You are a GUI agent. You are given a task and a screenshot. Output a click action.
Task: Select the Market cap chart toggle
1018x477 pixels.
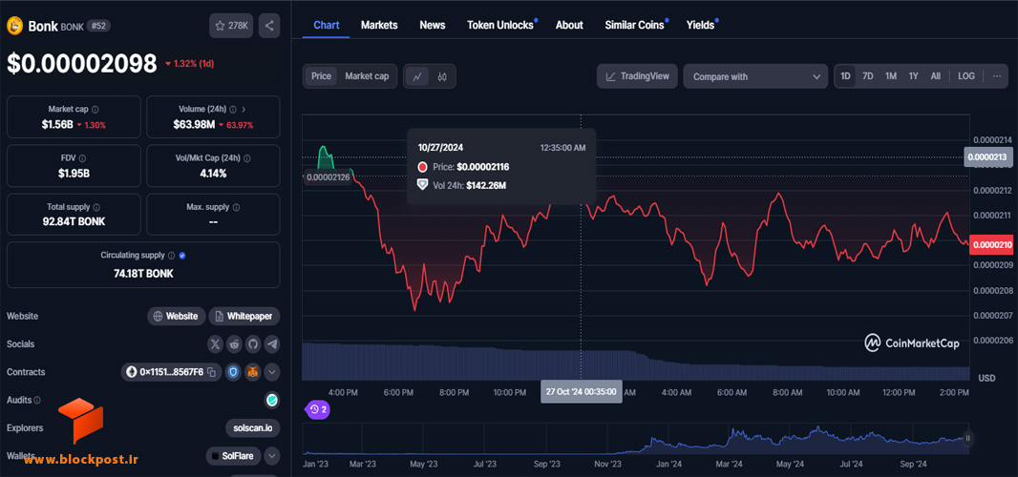(367, 76)
